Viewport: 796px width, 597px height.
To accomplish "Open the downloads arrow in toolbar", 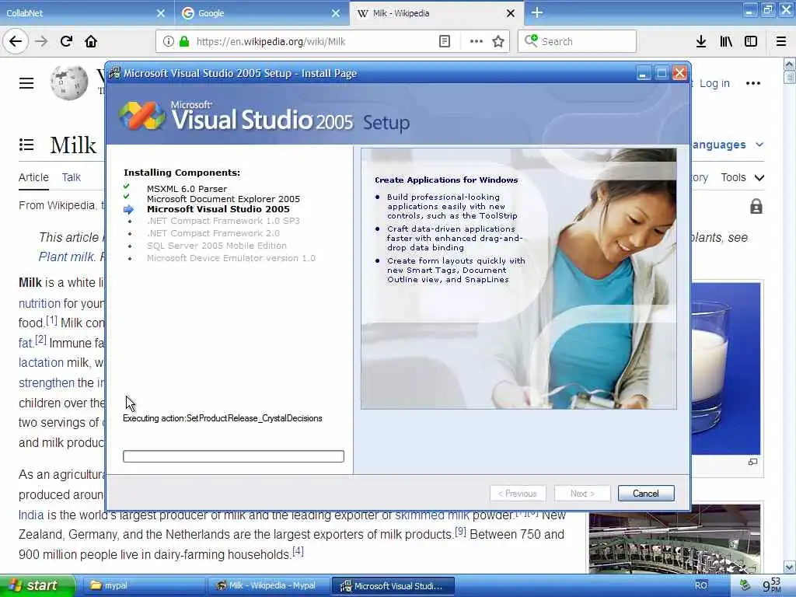I will [701, 41].
